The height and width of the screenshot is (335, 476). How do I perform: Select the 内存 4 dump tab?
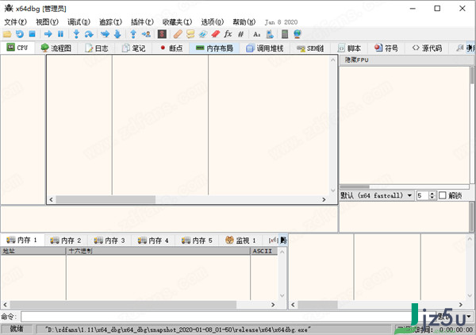153,241
